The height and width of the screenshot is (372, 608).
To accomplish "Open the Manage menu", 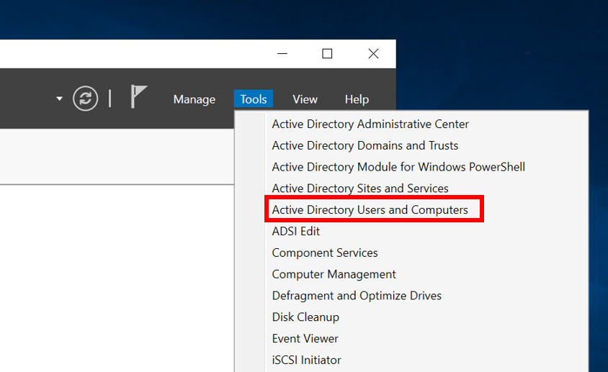I will click(195, 99).
